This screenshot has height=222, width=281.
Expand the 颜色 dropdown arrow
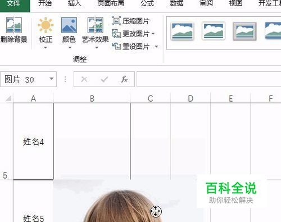(70, 48)
